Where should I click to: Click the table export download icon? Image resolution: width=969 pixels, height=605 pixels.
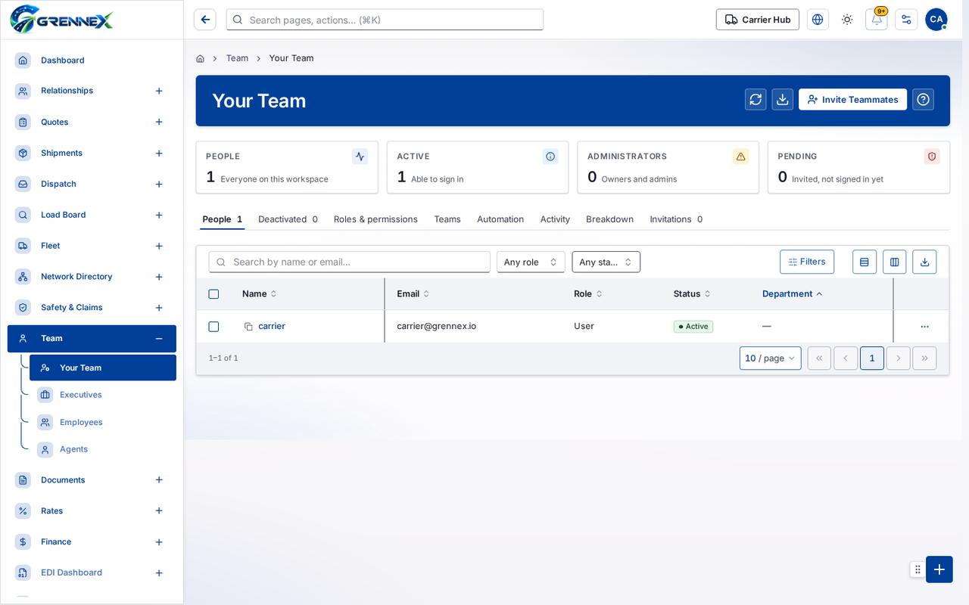924,262
